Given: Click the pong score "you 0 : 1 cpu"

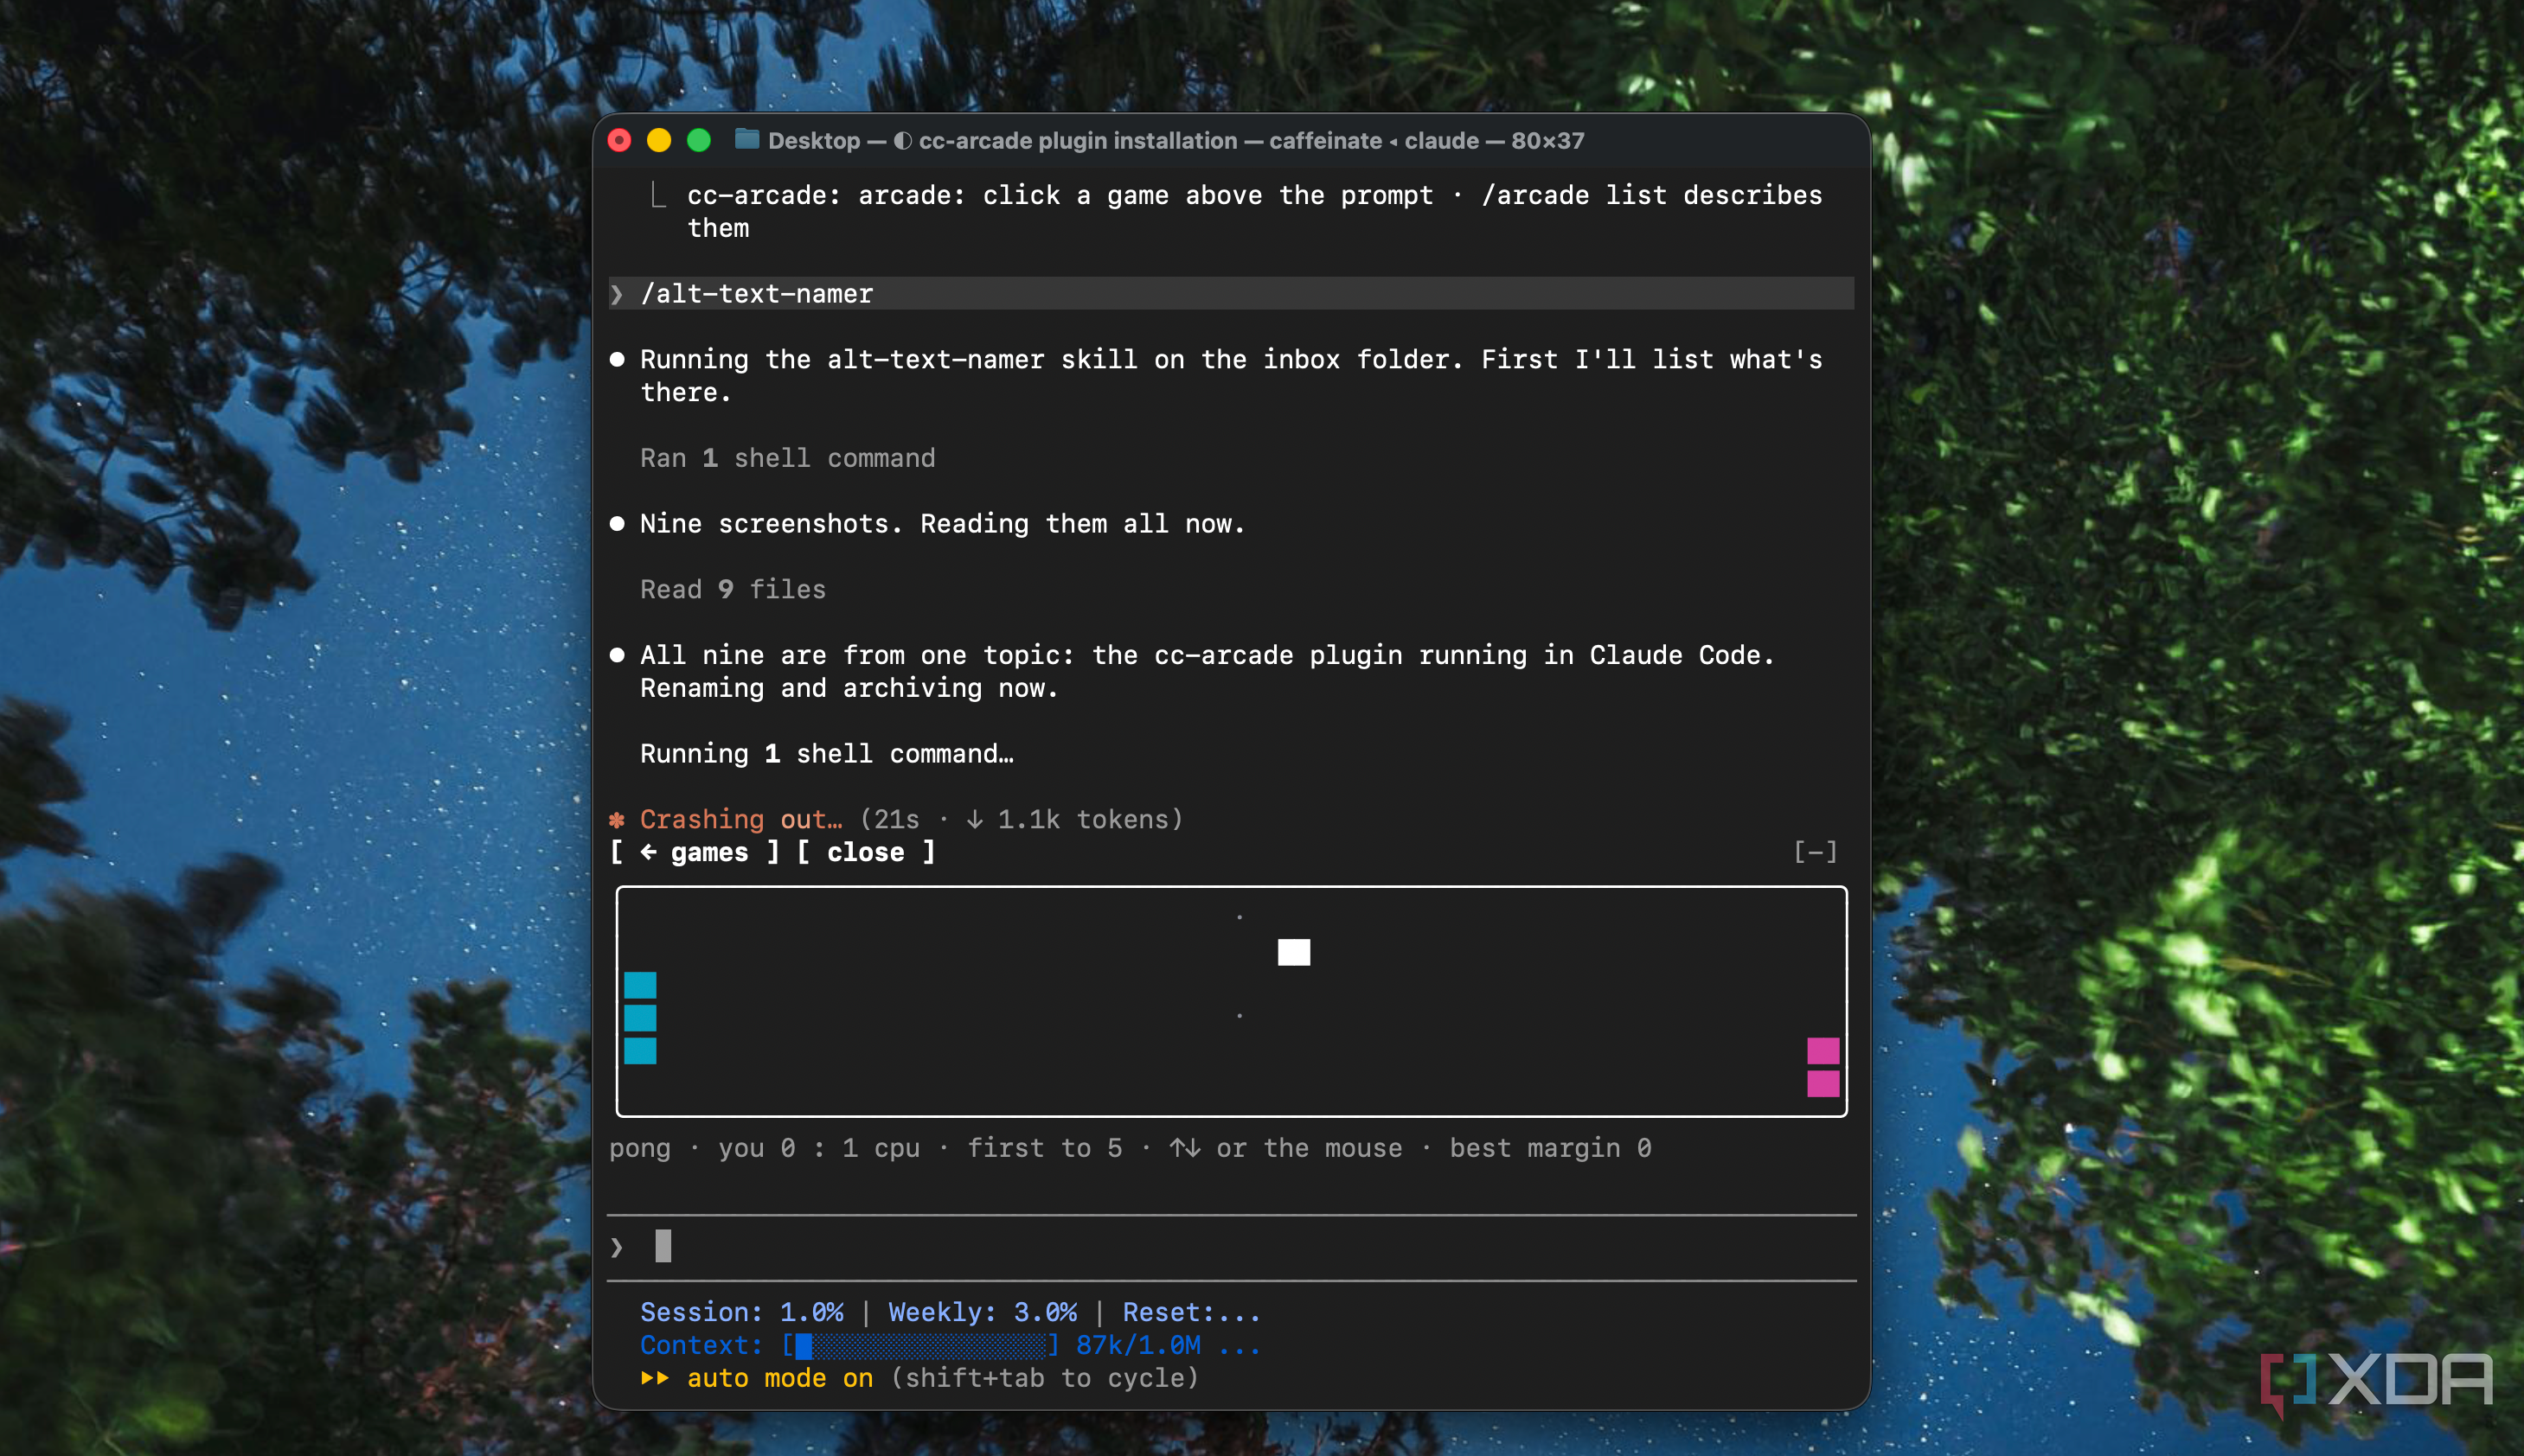Looking at the screenshot, I should (818, 1148).
